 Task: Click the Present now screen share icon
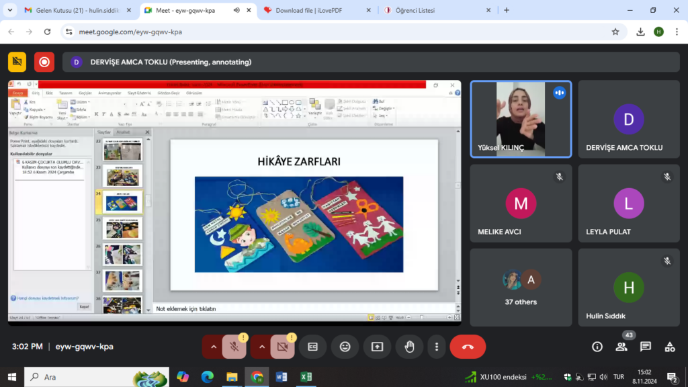click(377, 347)
